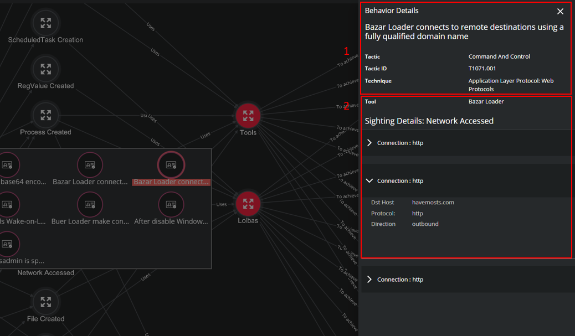575x336 pixels.
Task: Click the havemosts.com destination host value
Action: [x=433, y=202]
